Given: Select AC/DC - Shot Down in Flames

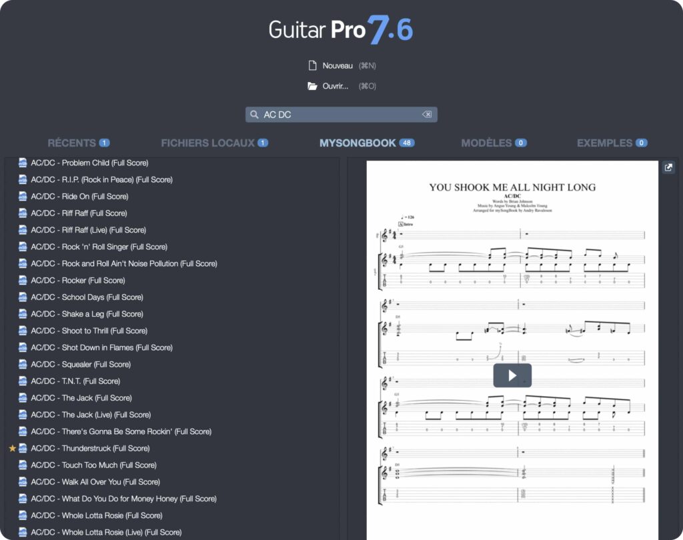Looking at the screenshot, I should pos(101,347).
